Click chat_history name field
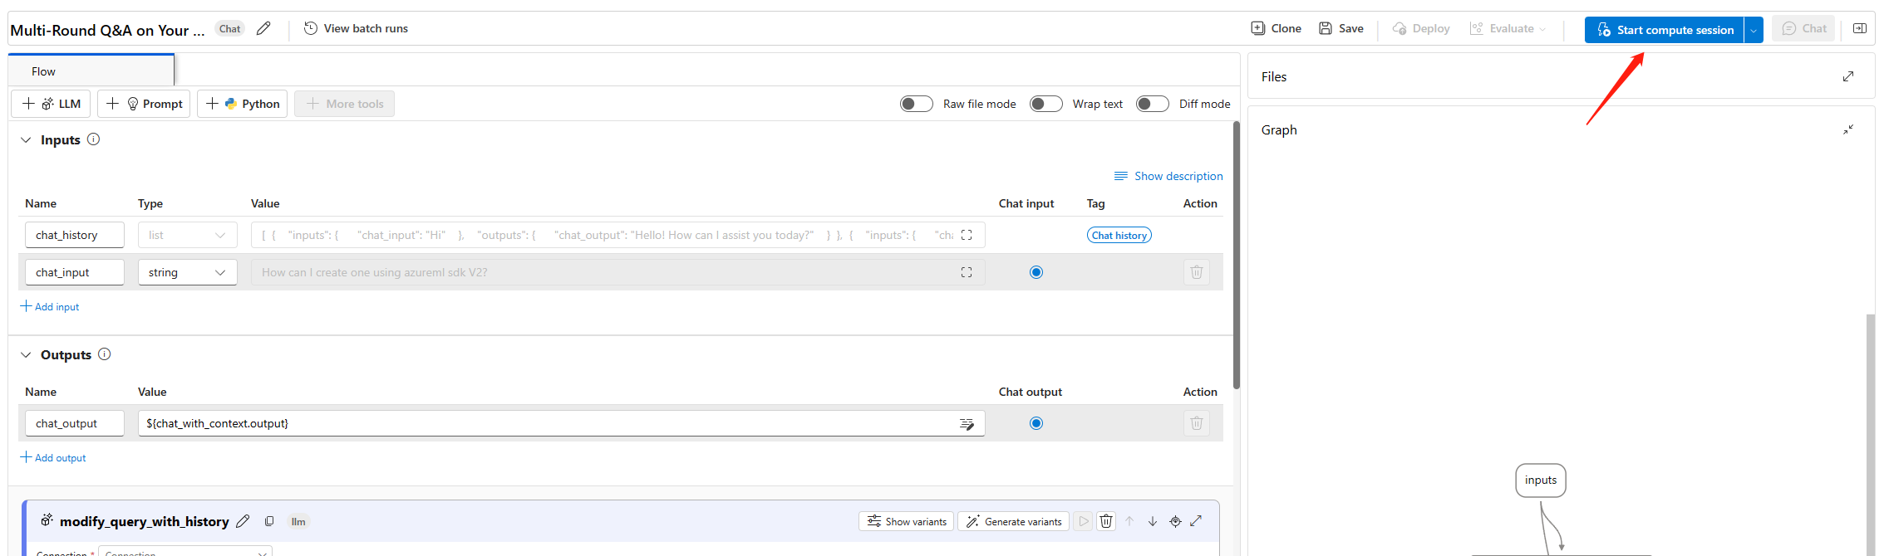 (75, 235)
